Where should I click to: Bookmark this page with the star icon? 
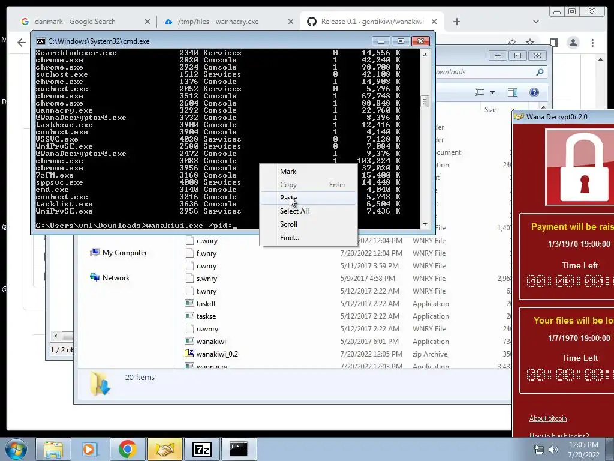pyautogui.click(x=530, y=43)
